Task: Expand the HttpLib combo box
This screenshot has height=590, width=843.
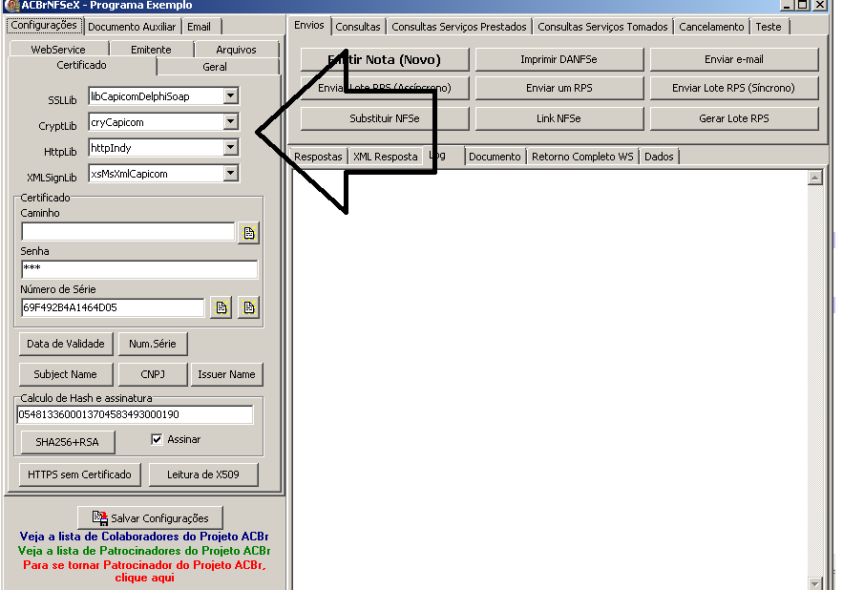Action: [231, 147]
